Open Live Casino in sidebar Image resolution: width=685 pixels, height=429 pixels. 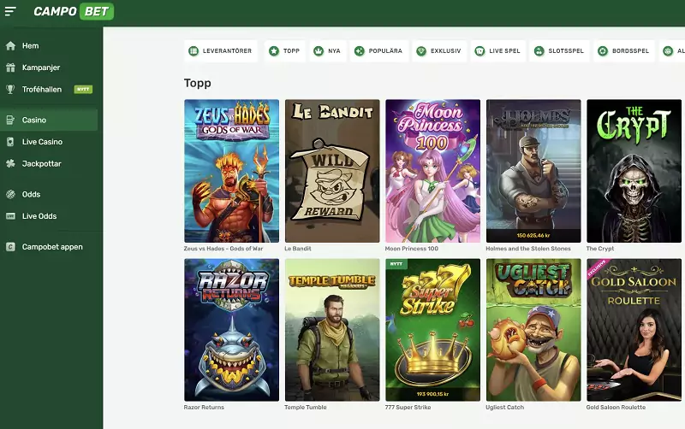[42, 142]
